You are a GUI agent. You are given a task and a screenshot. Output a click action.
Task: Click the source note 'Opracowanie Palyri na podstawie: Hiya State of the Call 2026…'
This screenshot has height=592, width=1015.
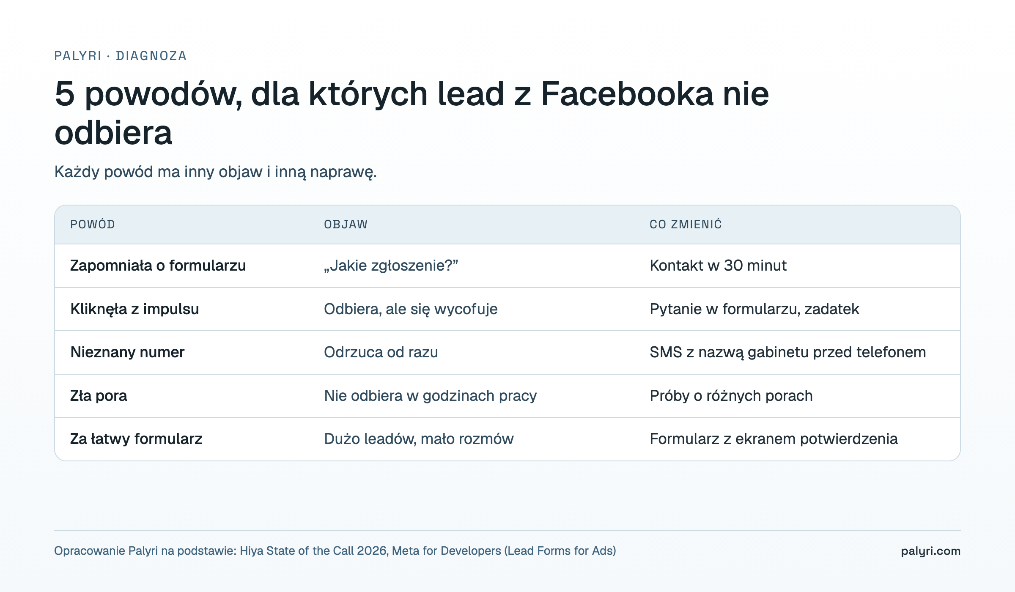pyautogui.click(x=335, y=551)
